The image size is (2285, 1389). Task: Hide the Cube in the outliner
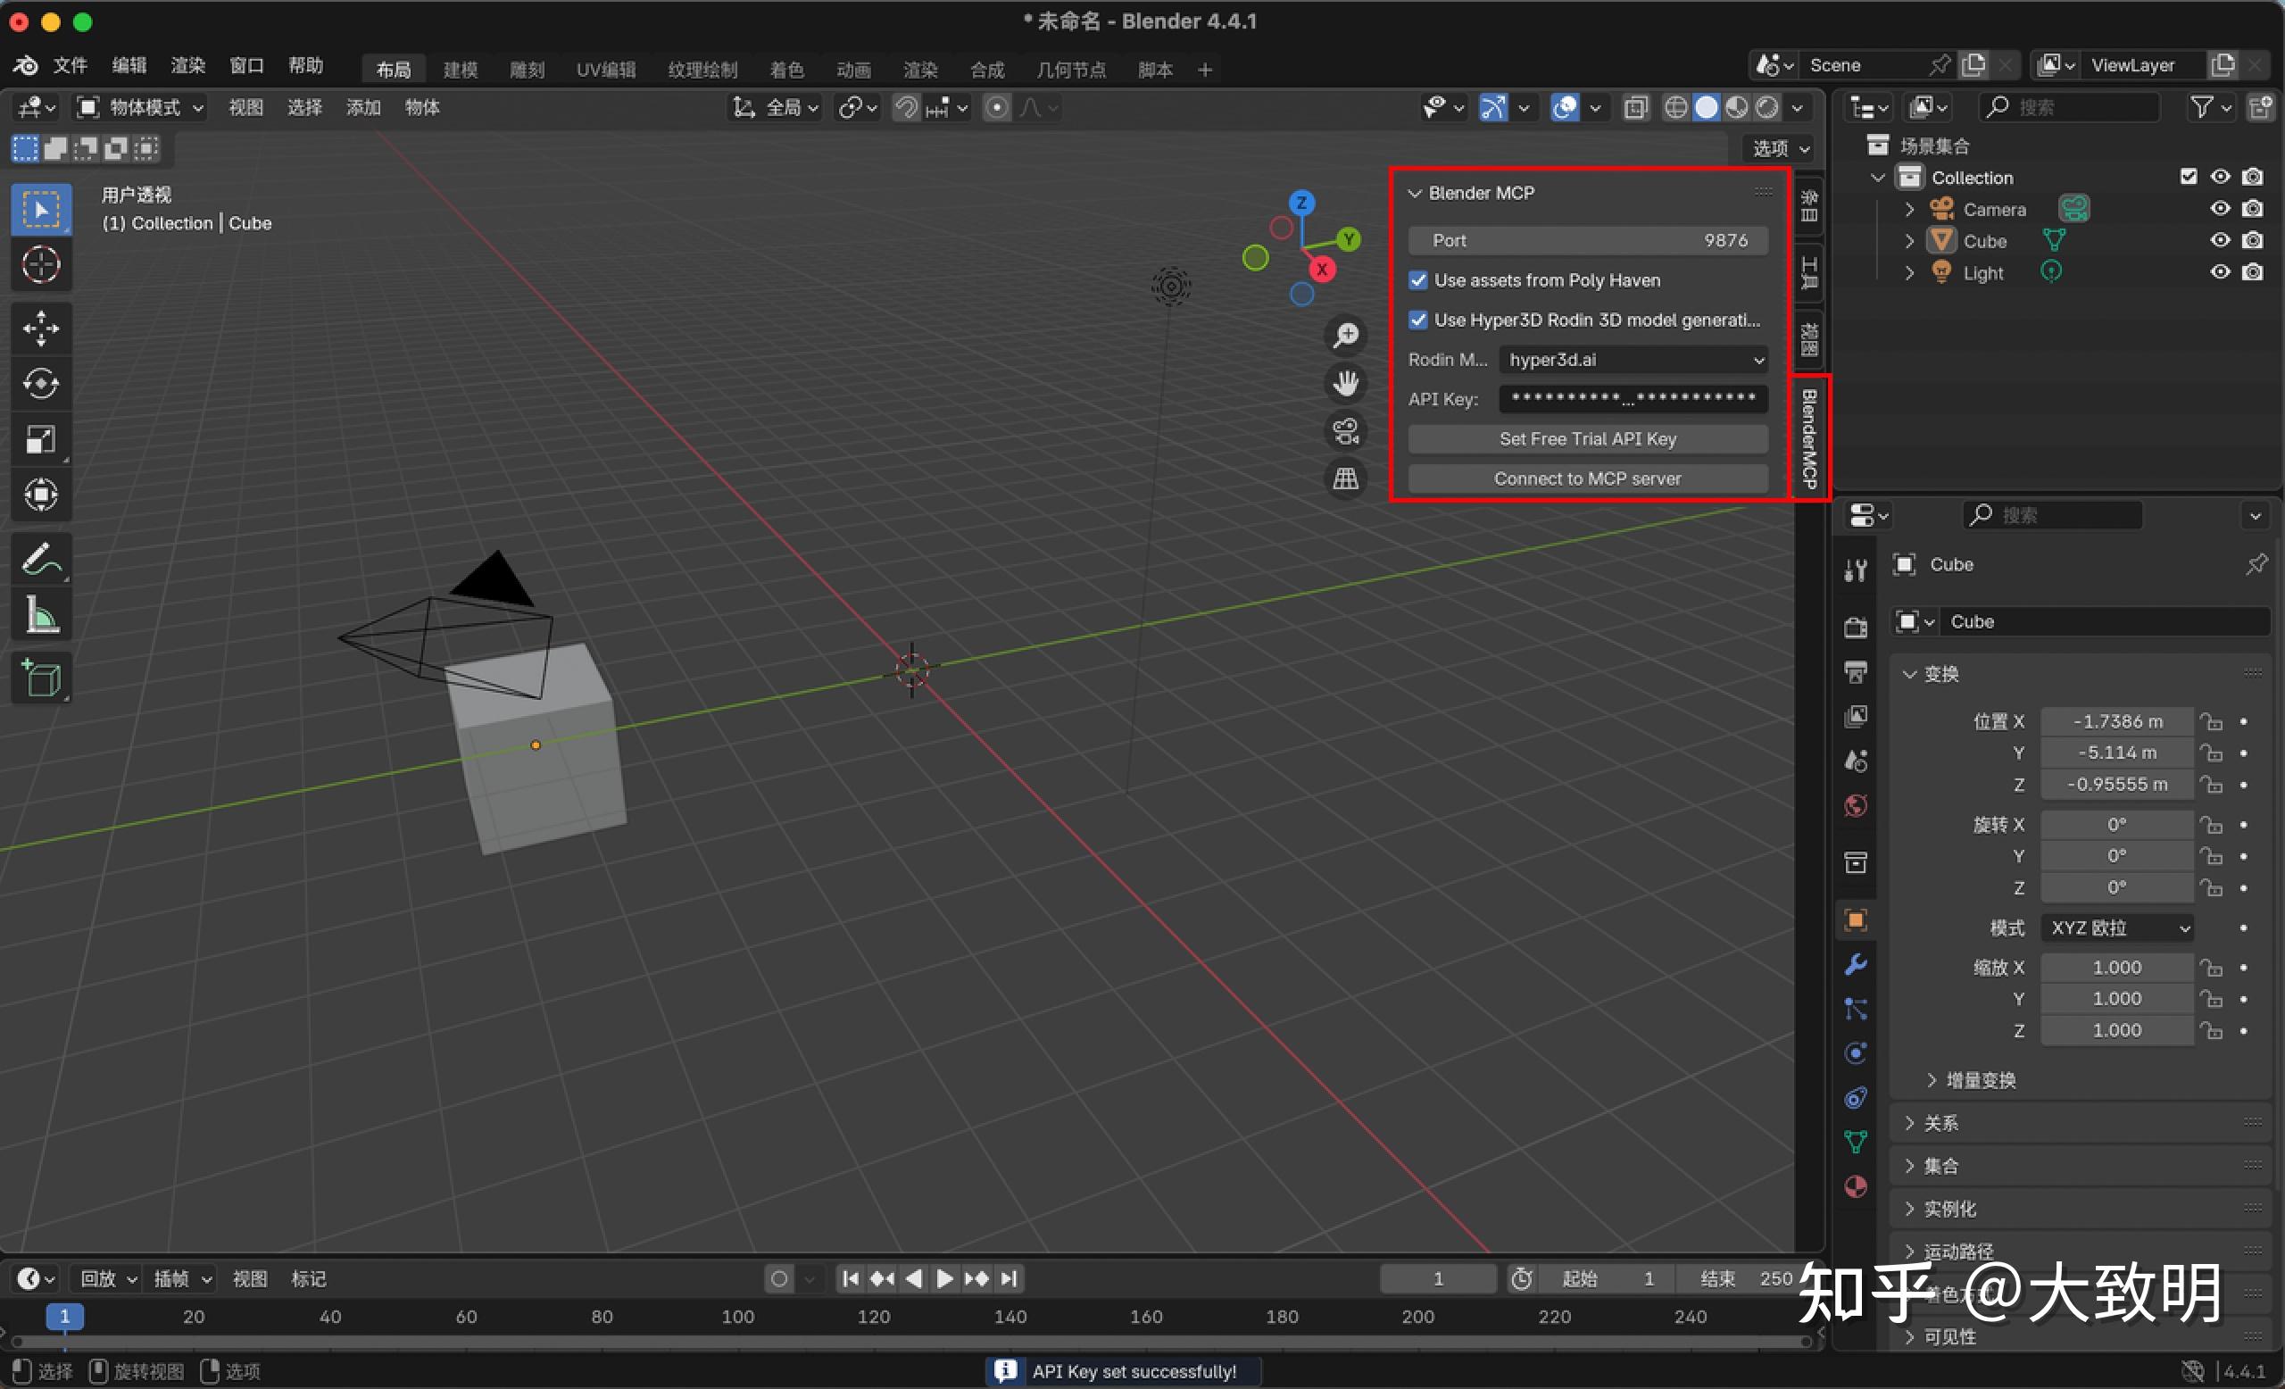(x=2220, y=240)
